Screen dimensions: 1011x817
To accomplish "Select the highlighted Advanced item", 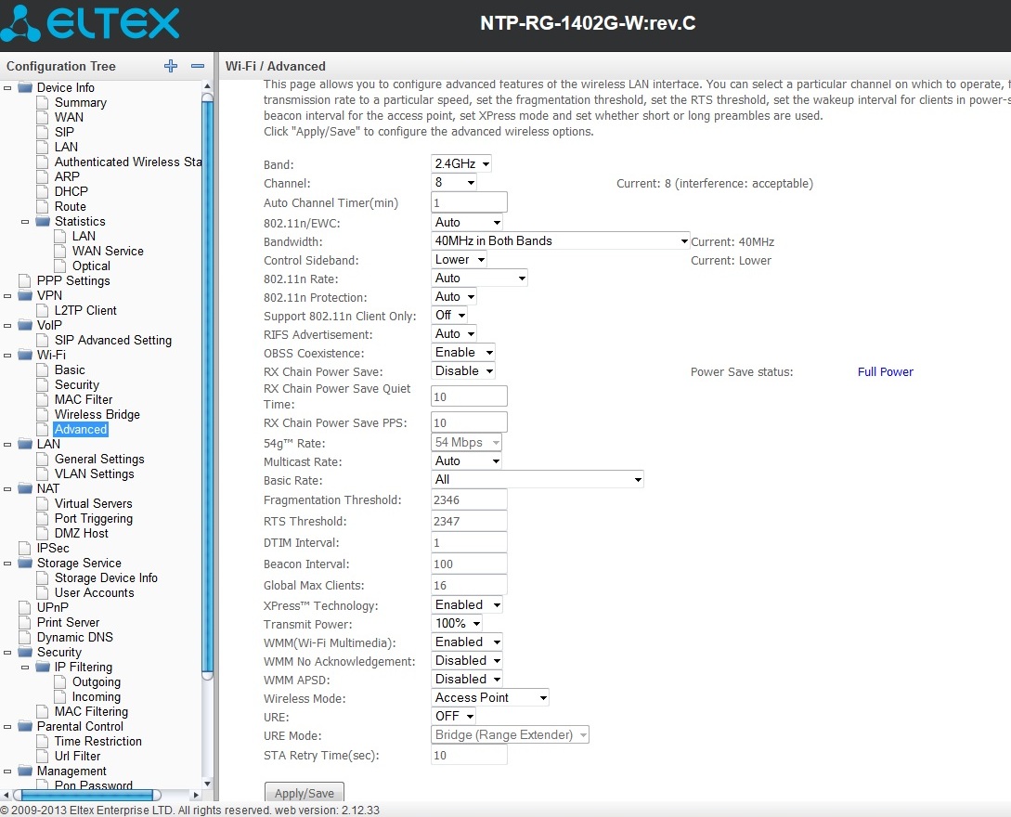I will tap(81, 429).
